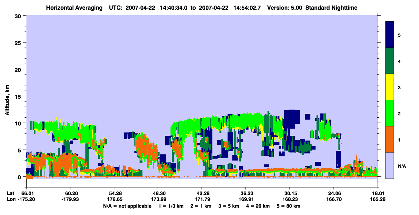This screenshot has height=215, width=419.
Task: Click the lavender N/A colorbar segment
Action: pyautogui.click(x=390, y=165)
